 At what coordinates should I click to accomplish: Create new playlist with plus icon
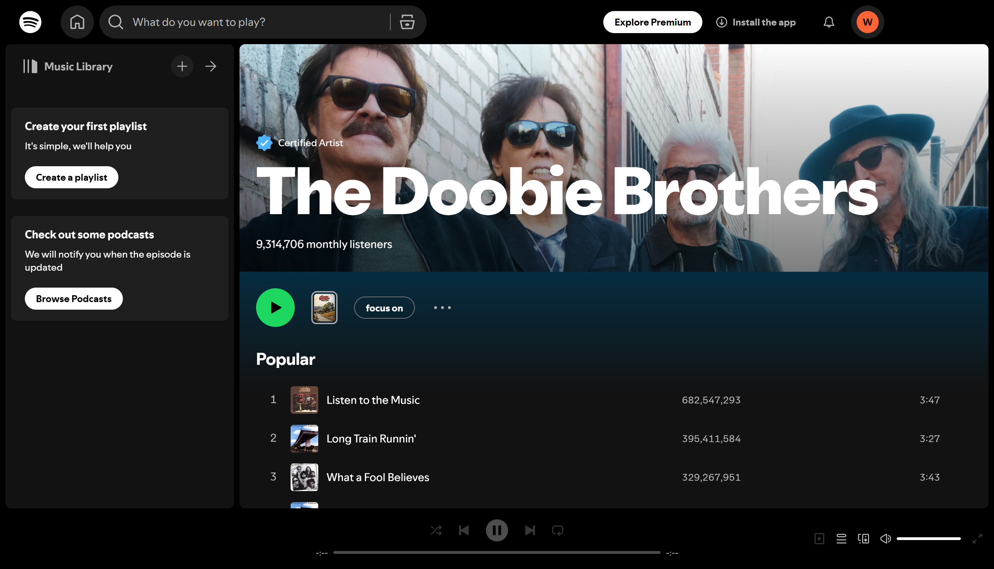(x=182, y=67)
